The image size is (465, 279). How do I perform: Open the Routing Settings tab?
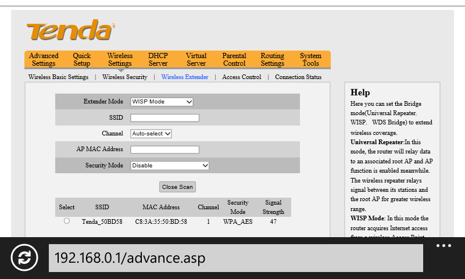[272, 60]
